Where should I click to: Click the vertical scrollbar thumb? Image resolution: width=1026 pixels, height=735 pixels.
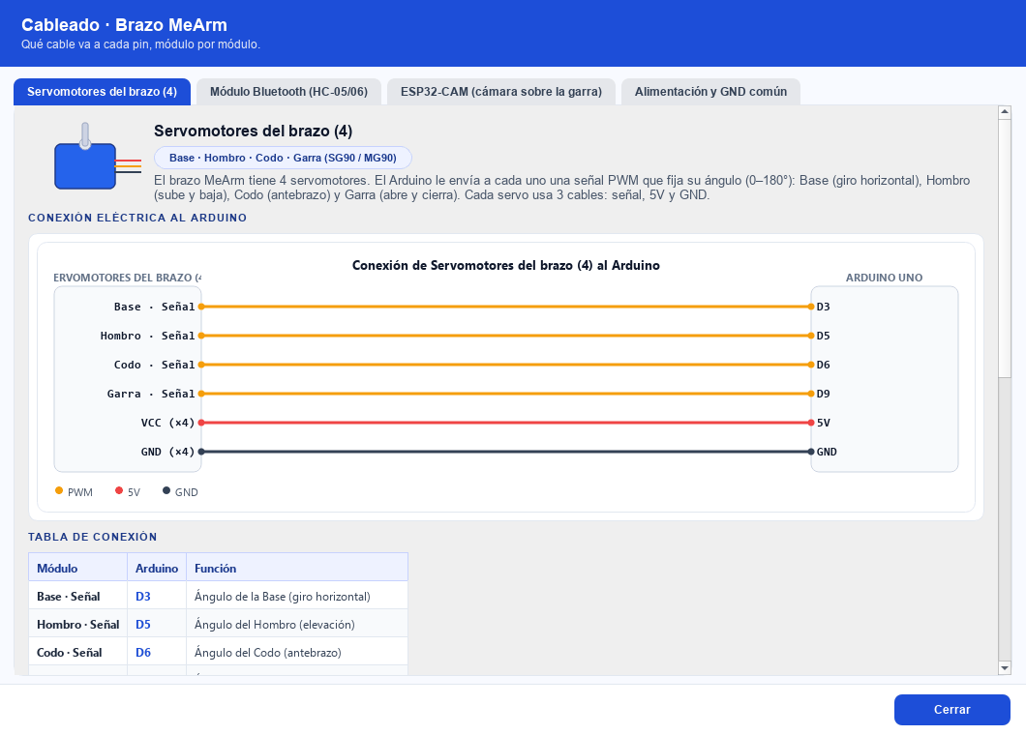coord(1005,248)
